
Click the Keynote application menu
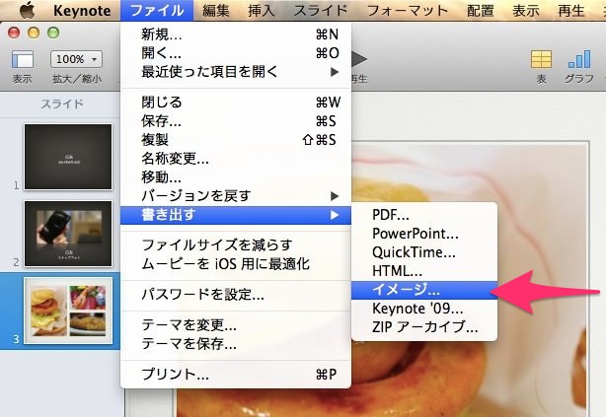tap(82, 11)
